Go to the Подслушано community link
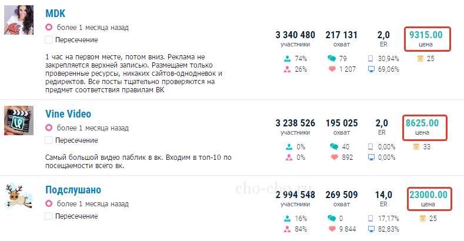464x241 pixels. coord(73,190)
